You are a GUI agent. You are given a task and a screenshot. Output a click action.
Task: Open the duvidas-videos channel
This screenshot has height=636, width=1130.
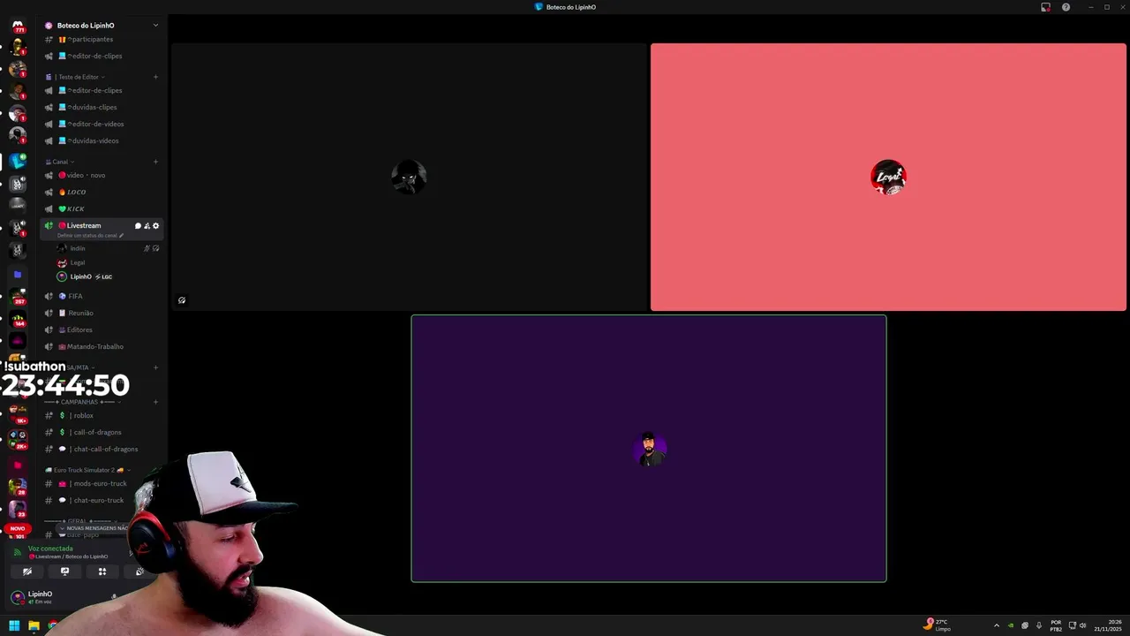tap(102, 140)
